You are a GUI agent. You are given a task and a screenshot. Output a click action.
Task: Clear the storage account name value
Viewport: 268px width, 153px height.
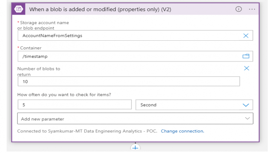pyautogui.click(x=246, y=35)
